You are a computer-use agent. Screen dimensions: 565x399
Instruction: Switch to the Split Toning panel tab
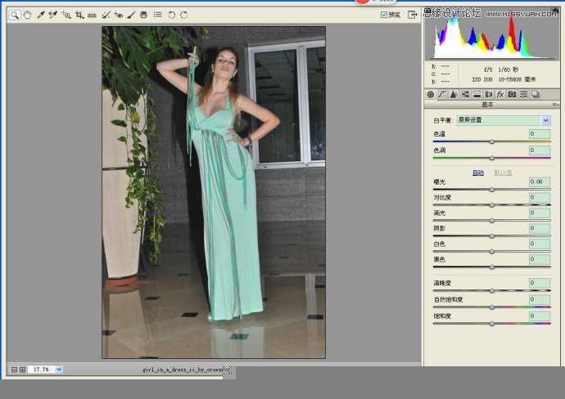pos(477,94)
